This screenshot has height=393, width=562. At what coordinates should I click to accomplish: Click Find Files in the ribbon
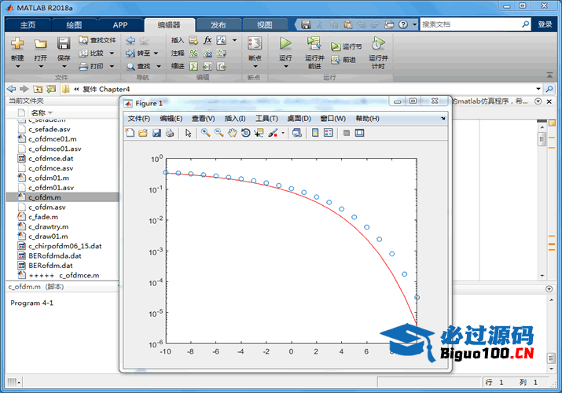pos(97,40)
